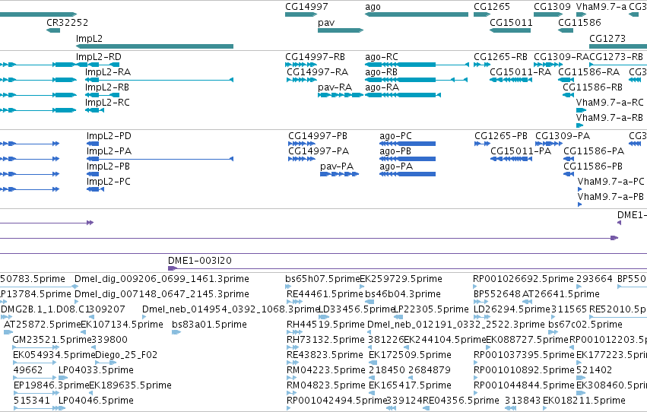The width and height of the screenshot is (647, 412).
Task: Select the CG14997-RA transcript
Action: click(302, 80)
